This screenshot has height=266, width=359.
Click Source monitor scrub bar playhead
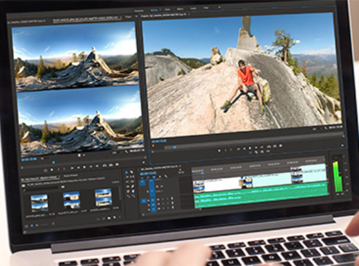53,162
